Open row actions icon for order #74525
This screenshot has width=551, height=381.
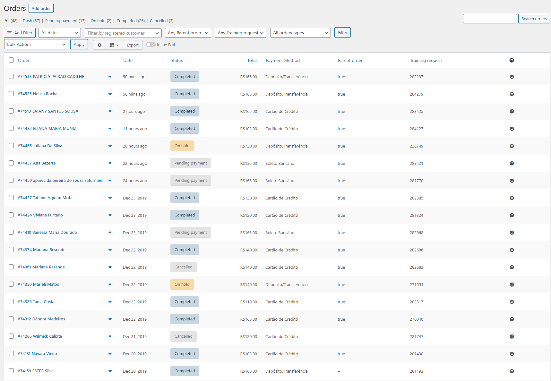pos(512,94)
